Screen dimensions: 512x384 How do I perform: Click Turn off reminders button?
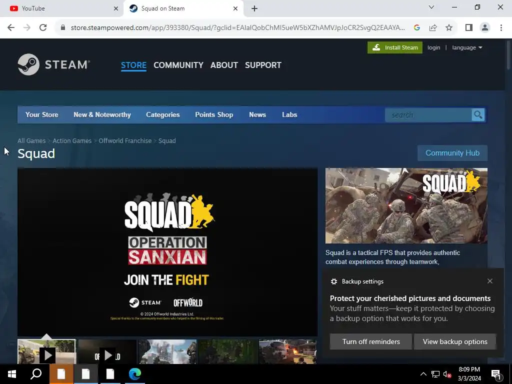371,341
